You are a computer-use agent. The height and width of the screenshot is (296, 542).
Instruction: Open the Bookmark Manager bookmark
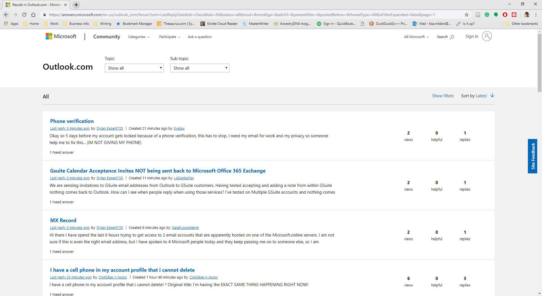pos(134,24)
